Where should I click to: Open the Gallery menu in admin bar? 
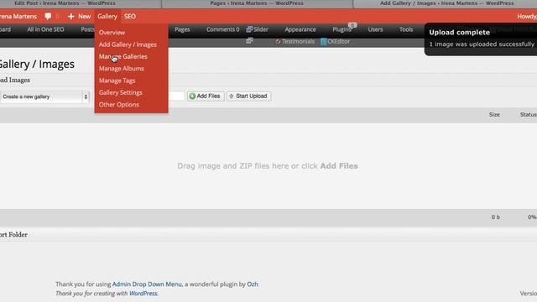click(x=107, y=16)
